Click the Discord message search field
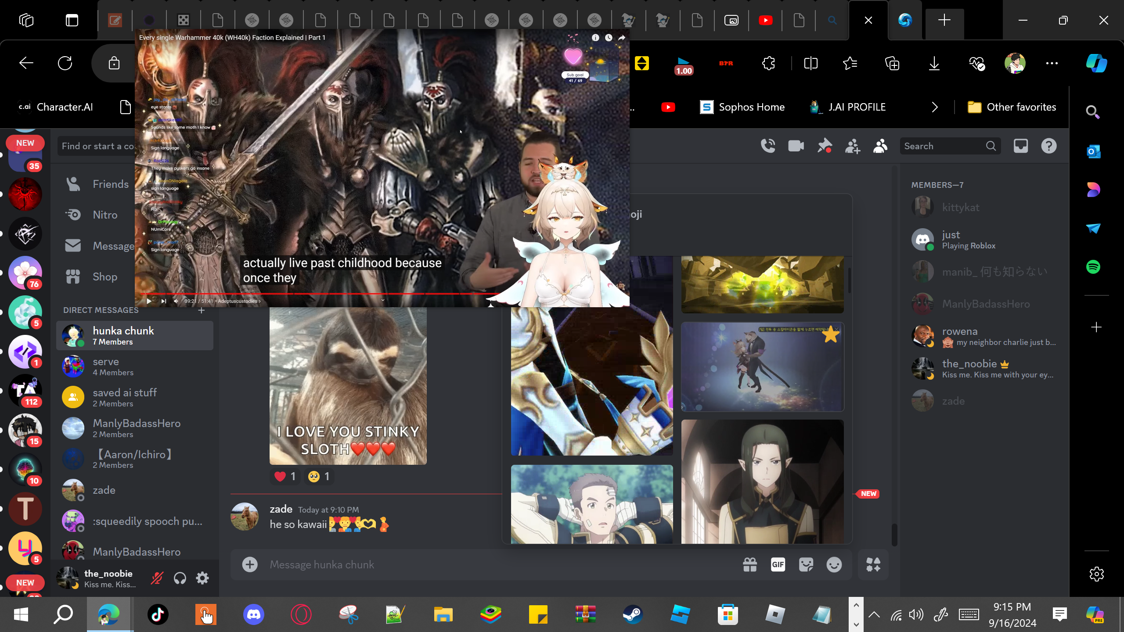This screenshot has width=1124, height=632. (x=950, y=146)
